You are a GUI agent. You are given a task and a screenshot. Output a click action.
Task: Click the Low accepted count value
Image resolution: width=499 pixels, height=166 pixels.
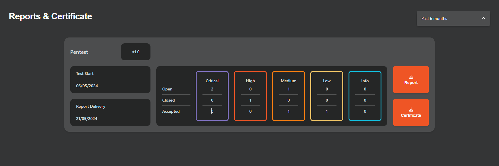click(x=326, y=111)
